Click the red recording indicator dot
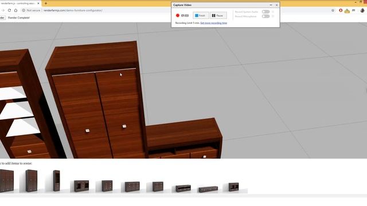The height and width of the screenshot is (206, 367). click(177, 15)
